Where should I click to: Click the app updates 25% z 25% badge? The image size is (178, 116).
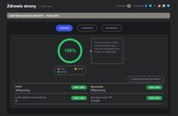tap(79, 98)
